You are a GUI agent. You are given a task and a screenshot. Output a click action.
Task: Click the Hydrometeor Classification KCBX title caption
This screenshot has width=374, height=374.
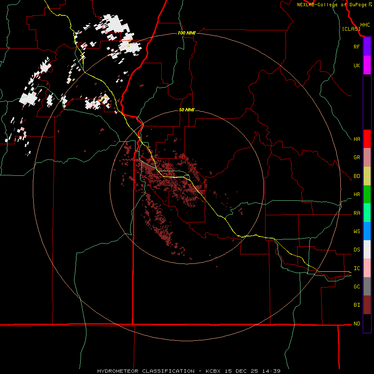(x=189, y=371)
